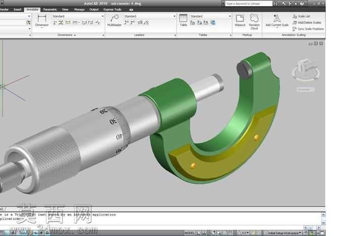
Task: Click the remove leader icon in Leaders panel
Action: pos(133,22)
